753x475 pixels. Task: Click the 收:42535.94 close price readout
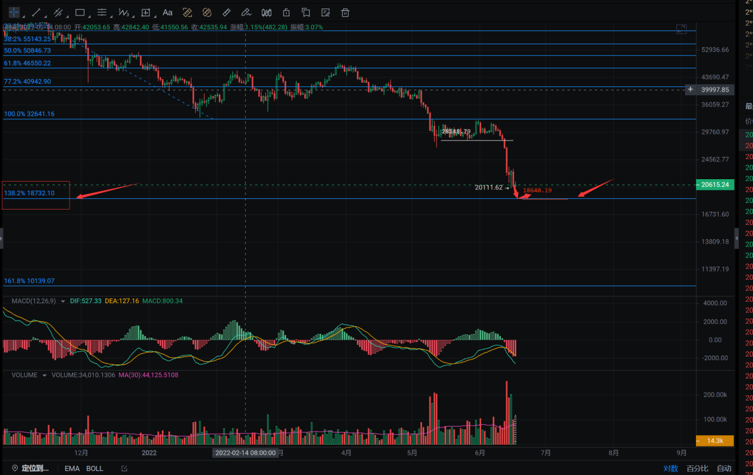pyautogui.click(x=209, y=27)
